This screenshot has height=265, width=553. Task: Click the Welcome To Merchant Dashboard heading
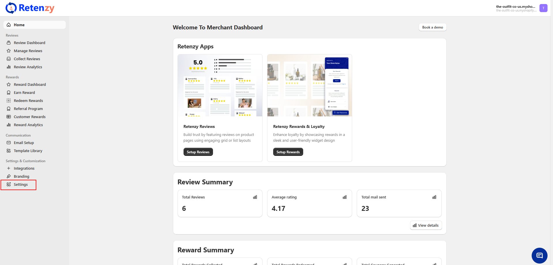(218, 27)
